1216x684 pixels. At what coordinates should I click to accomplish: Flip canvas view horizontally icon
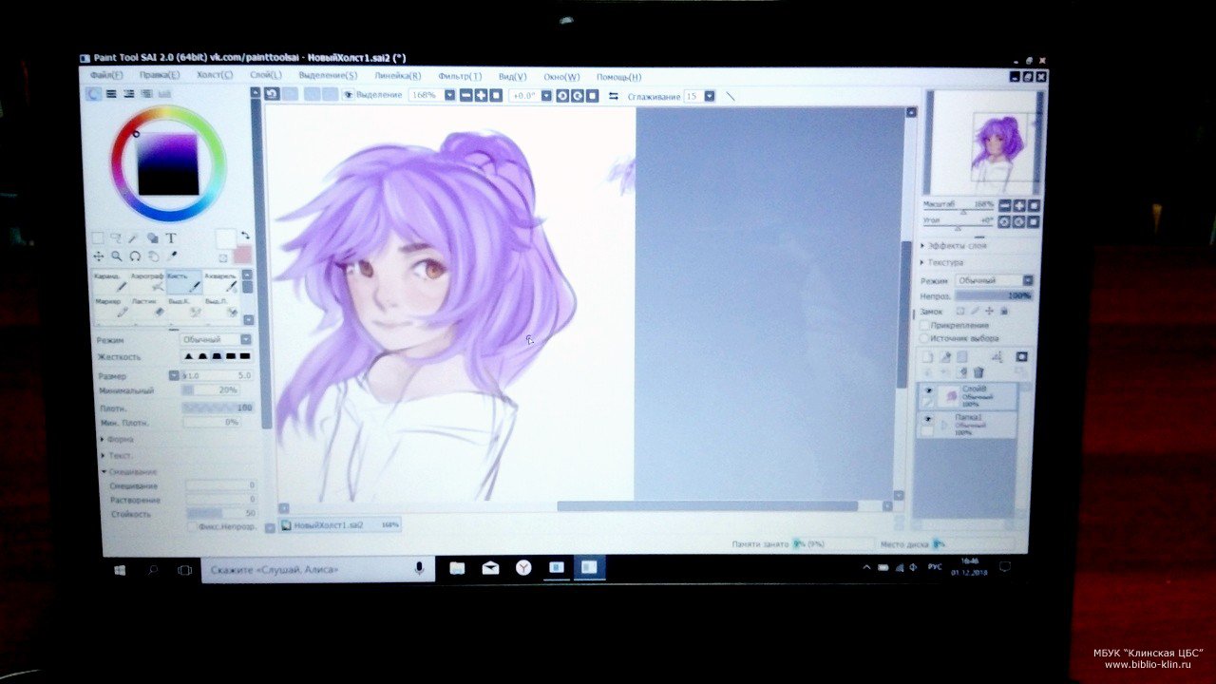(613, 96)
